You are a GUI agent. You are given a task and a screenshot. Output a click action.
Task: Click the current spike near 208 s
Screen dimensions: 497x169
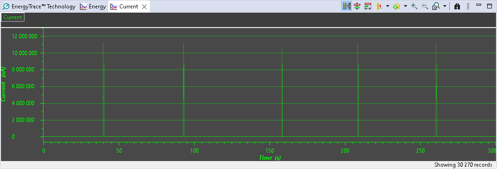pyautogui.click(x=358, y=90)
